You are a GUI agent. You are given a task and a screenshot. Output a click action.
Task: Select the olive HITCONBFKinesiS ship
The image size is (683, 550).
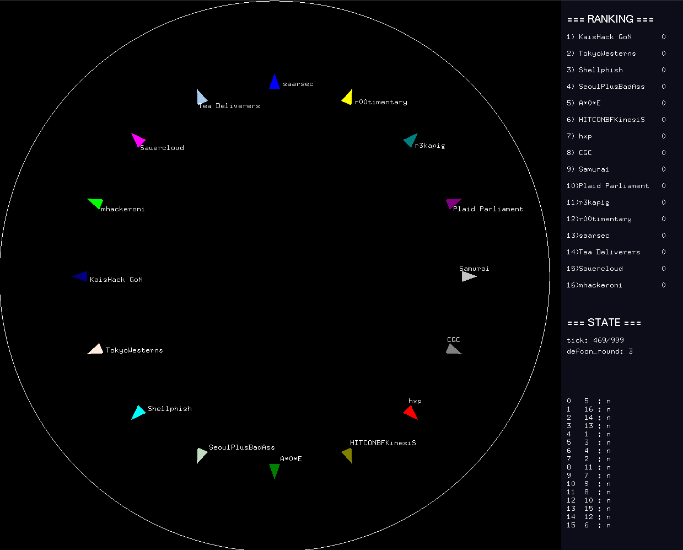[x=347, y=455]
